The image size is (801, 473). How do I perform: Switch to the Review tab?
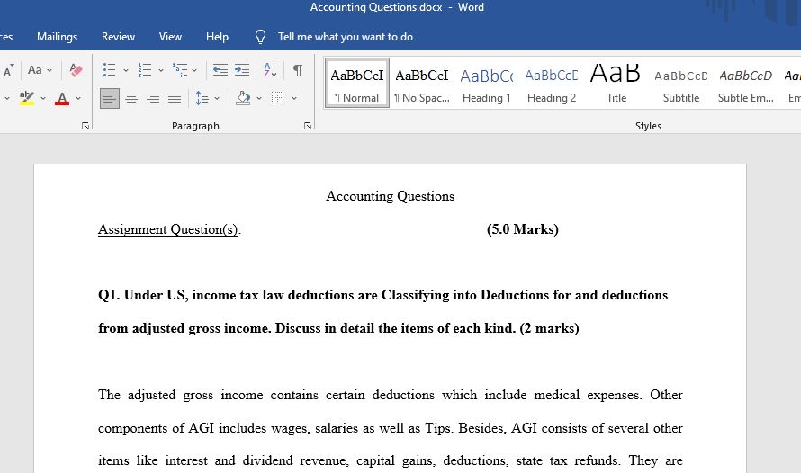tap(118, 37)
